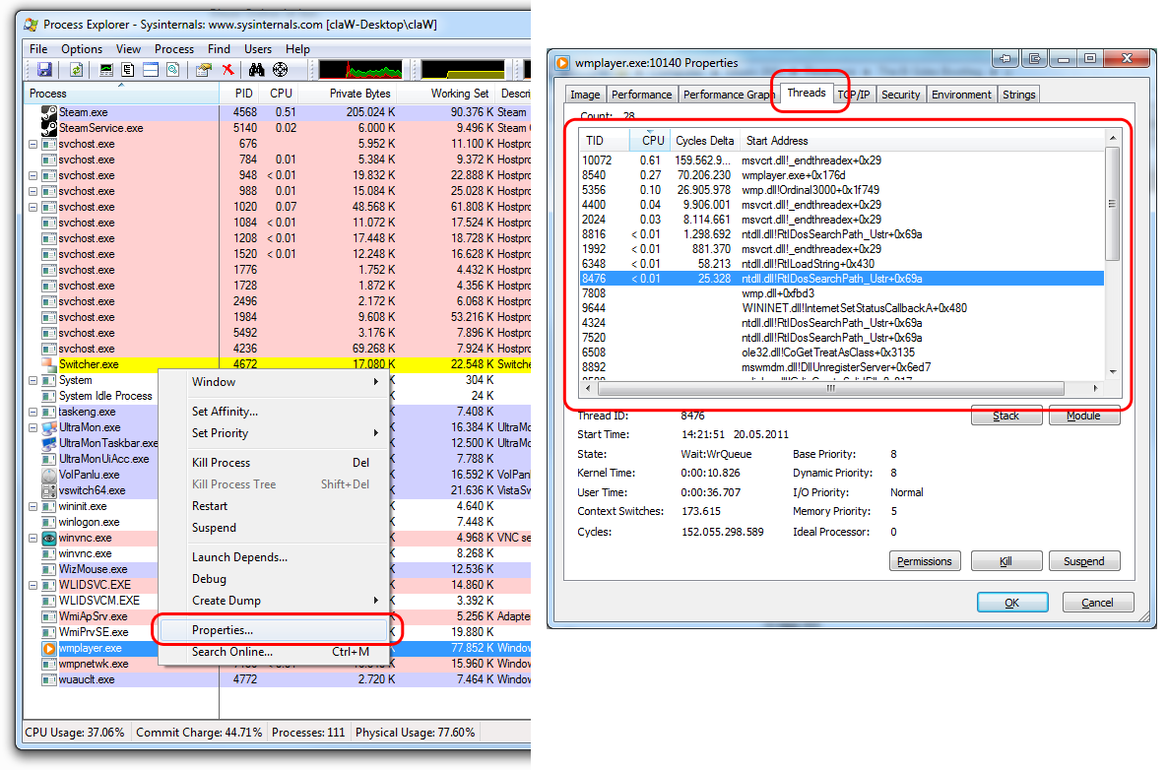
Task: Select the wuauclt.exe process row
Action: [x=278, y=679]
